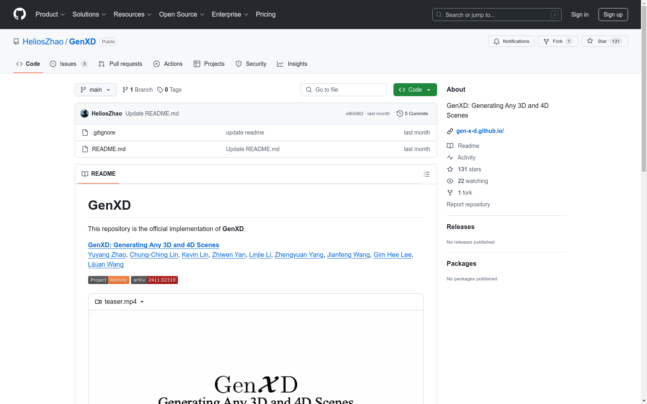Click the README.md file icon
Screen dimensions: 647x404
(x=85, y=149)
